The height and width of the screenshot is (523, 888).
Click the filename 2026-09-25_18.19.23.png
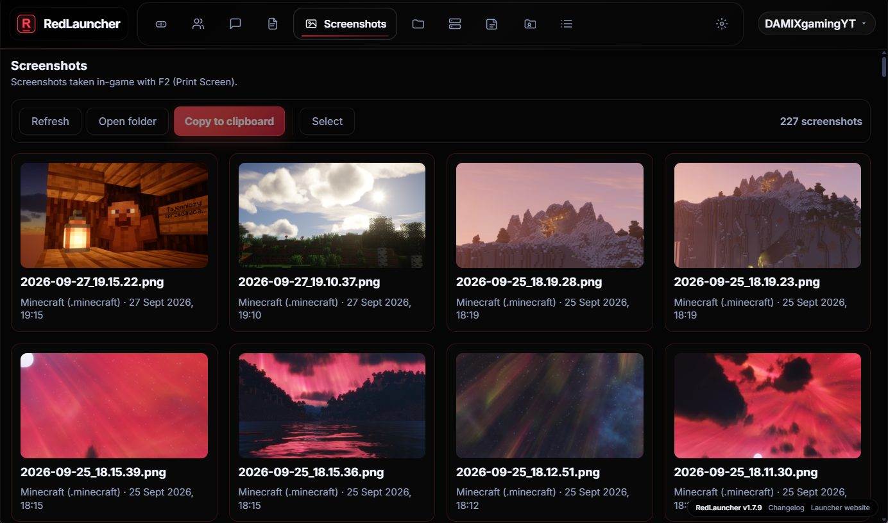747,282
